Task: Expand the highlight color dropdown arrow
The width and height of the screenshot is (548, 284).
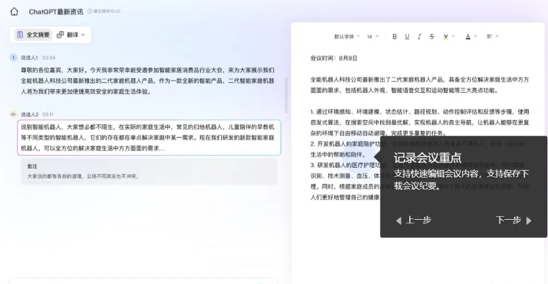Action: point(453,36)
